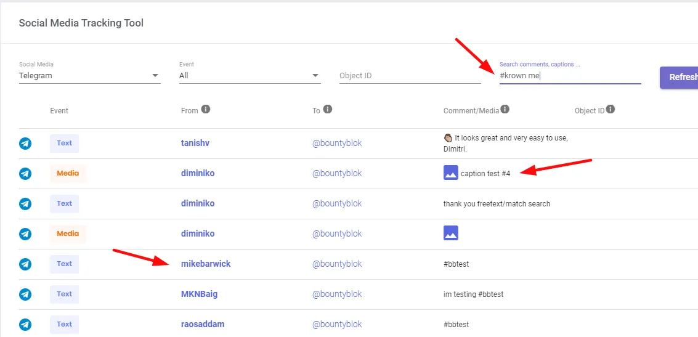This screenshot has width=698, height=337.
Task: Click @bountyblok in tanishv row
Action: [x=337, y=143]
